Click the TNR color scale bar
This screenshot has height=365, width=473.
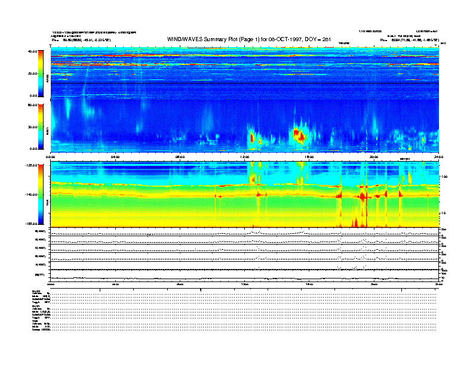41,194
